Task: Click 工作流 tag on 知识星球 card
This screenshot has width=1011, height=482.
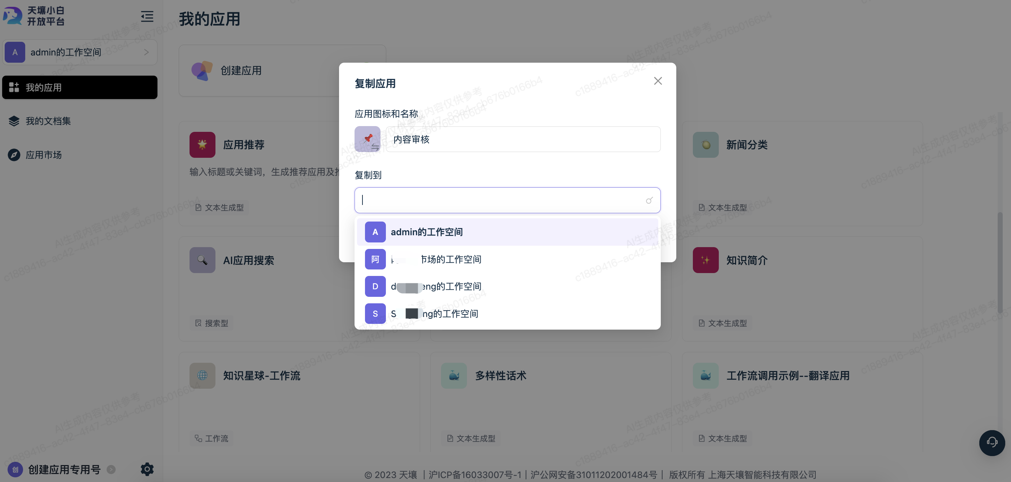Action: click(211, 438)
